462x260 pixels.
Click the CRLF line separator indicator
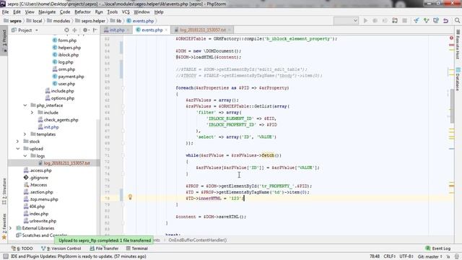390,256
